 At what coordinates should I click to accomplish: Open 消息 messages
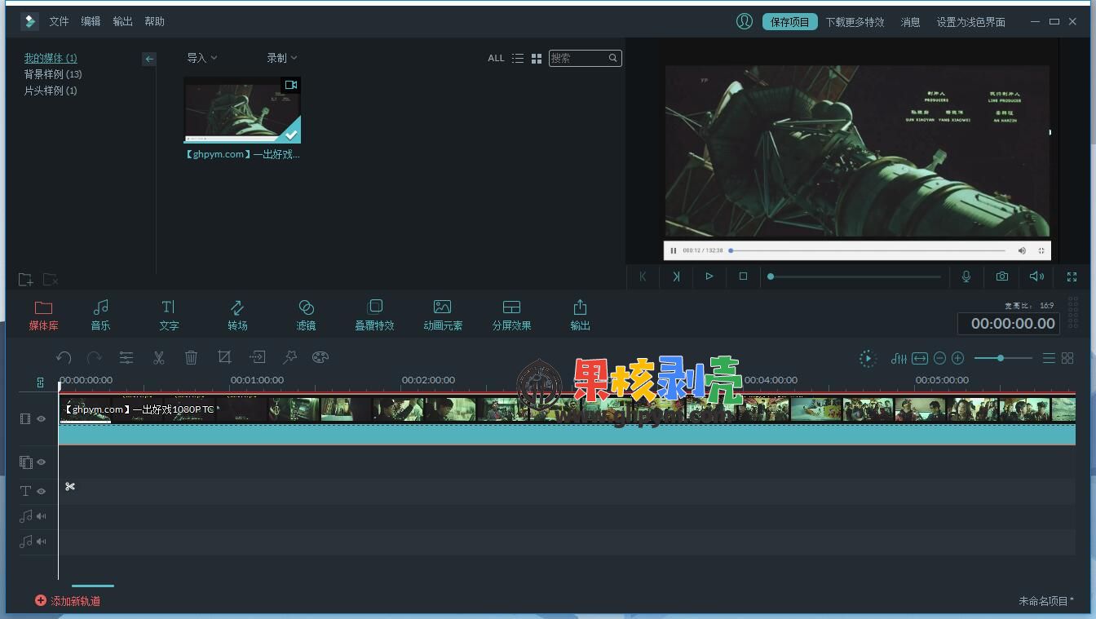click(x=910, y=22)
